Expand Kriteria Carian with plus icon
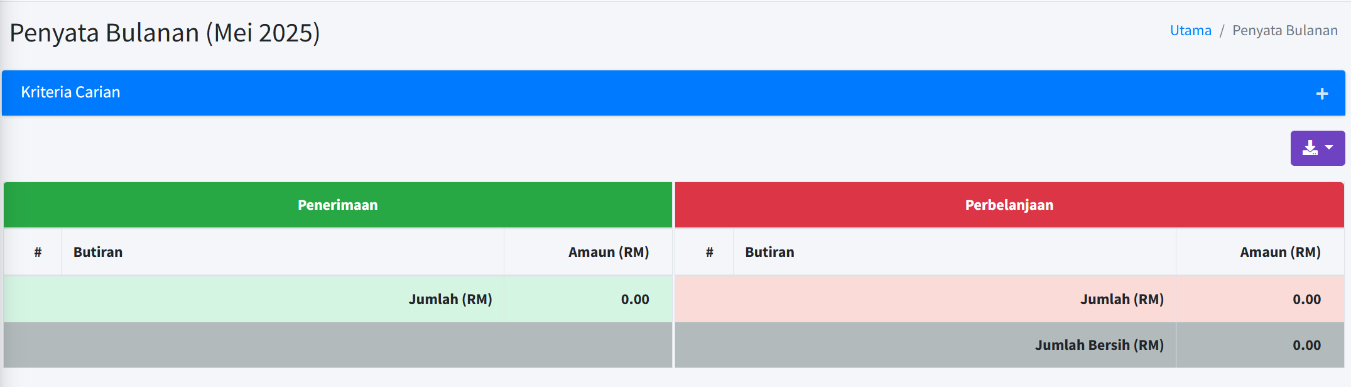The width and height of the screenshot is (1351, 387). pos(1321,94)
